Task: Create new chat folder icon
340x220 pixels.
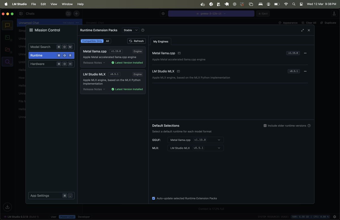Action: 68,14
